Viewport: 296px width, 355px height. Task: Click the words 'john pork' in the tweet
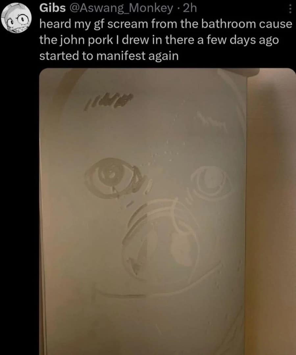86,40
